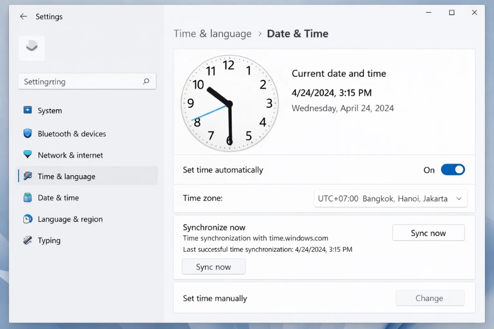Viewport: 494px width, 329px height.
Task: Click the search magnifier icon
Action: [146, 81]
